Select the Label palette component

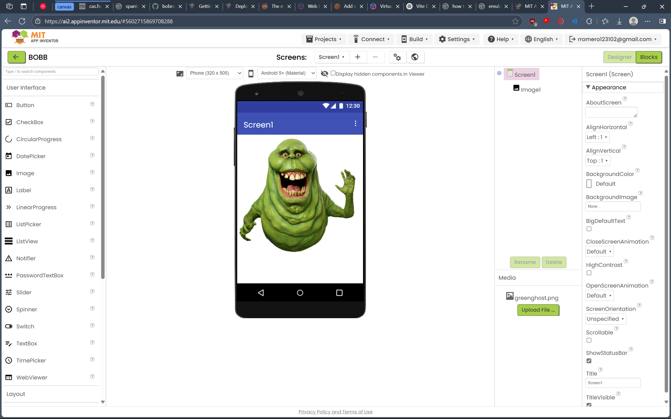click(x=24, y=190)
